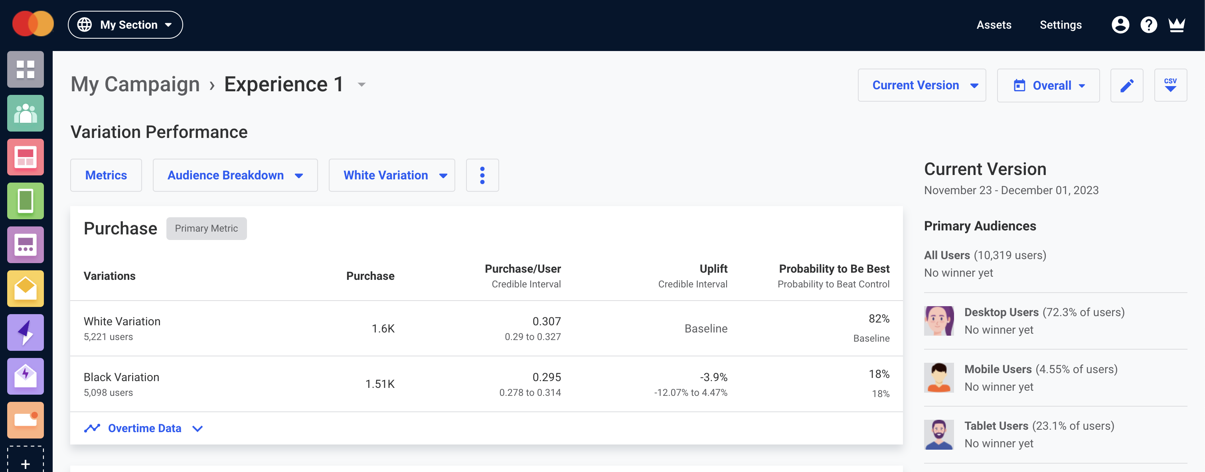Select All Users audience entry

click(985, 264)
